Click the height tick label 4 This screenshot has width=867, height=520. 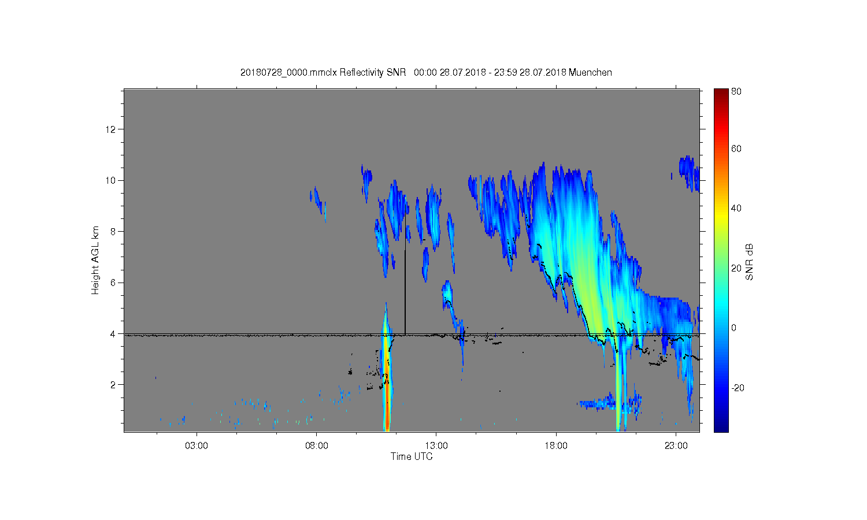point(114,333)
